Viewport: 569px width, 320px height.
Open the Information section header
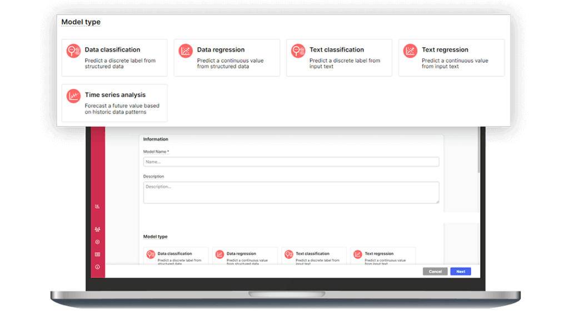pyautogui.click(x=156, y=139)
